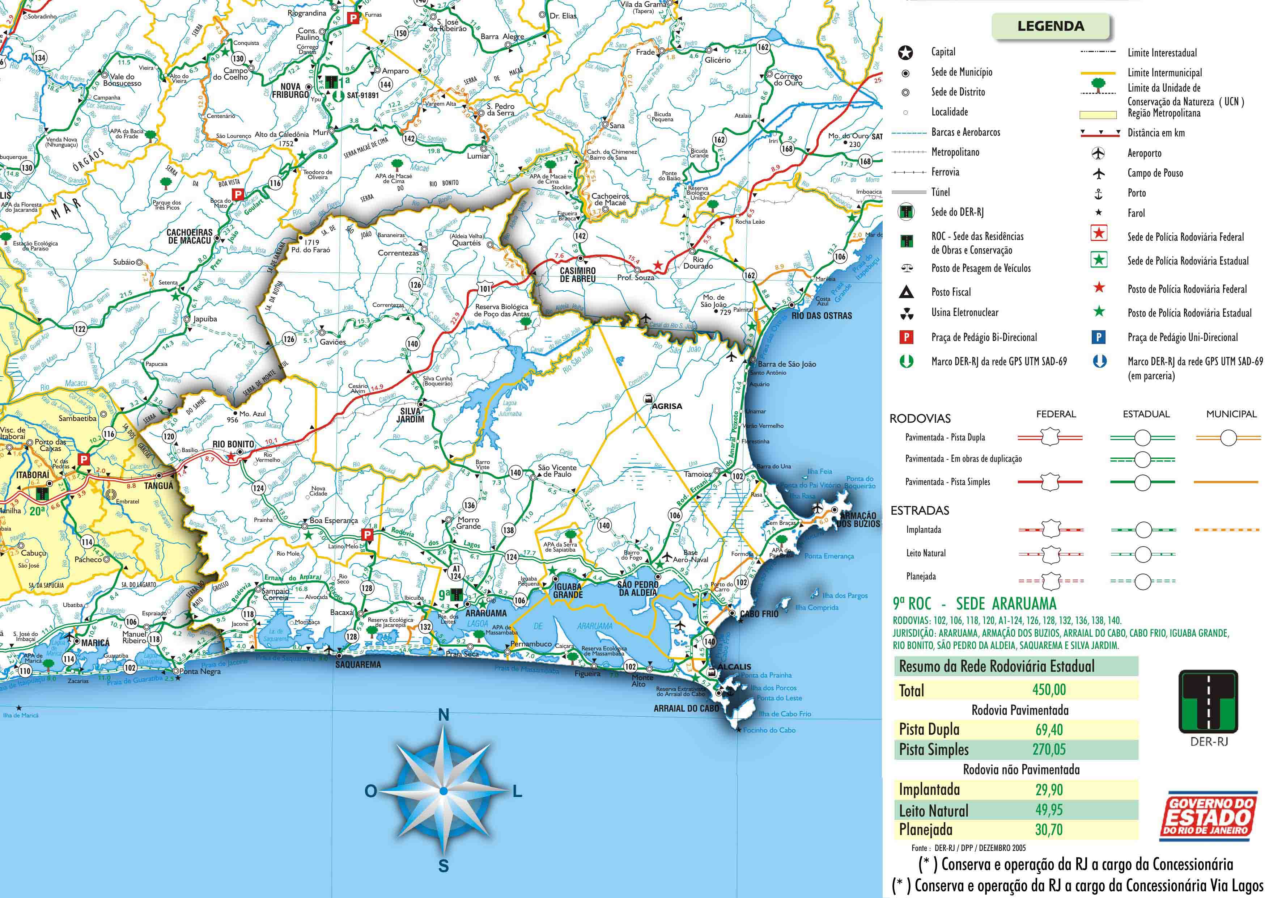The image size is (1269, 898).
Task: Click the SILVA JARDIM city label on map
Action: [x=409, y=415]
